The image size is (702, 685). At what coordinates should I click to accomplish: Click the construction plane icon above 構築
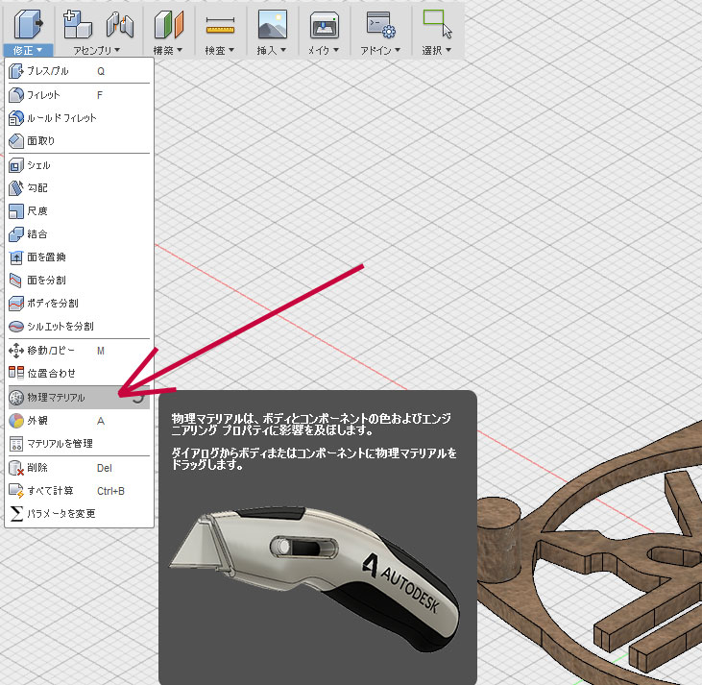169,23
